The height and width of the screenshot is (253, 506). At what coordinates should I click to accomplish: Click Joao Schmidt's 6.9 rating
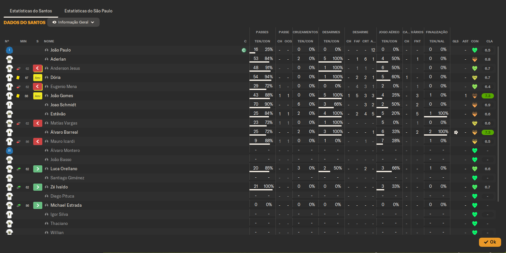487,105
